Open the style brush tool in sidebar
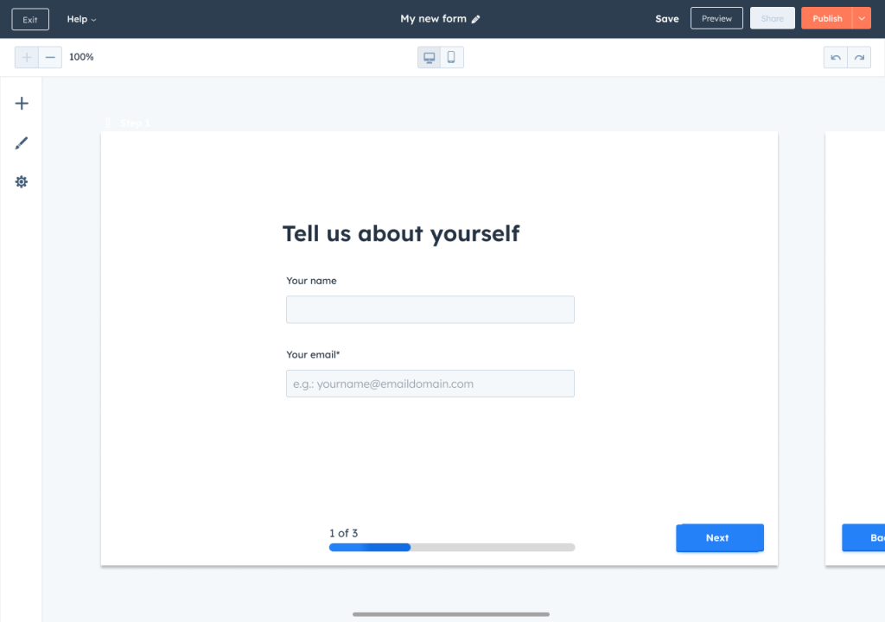 (x=22, y=143)
